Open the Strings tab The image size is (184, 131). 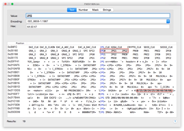coord(107,10)
